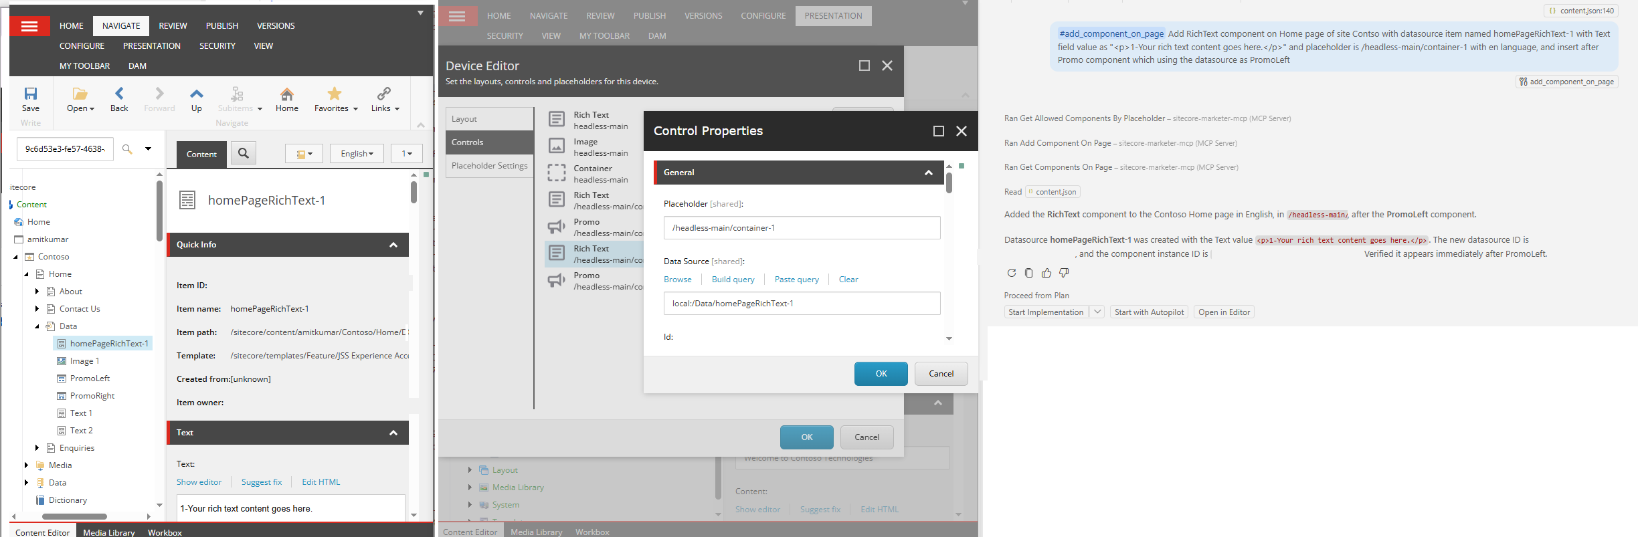1638x537 pixels.
Task: Click the red hamburger menu in the left window
Action: click(29, 26)
